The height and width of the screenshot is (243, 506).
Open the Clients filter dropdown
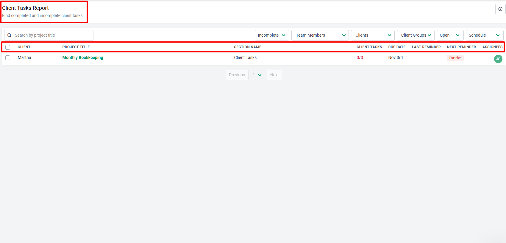[x=373, y=35]
